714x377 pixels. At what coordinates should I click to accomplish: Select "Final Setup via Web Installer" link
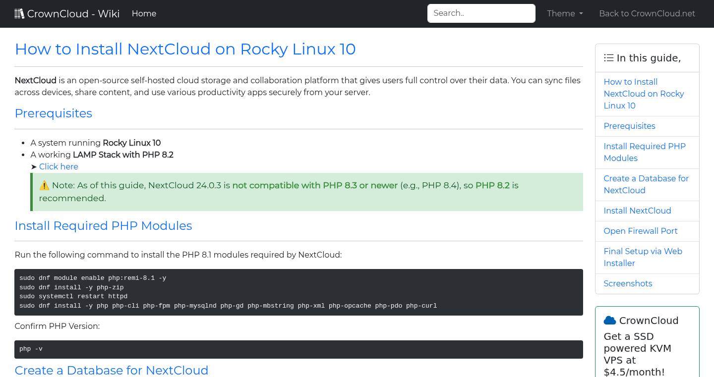(643, 257)
